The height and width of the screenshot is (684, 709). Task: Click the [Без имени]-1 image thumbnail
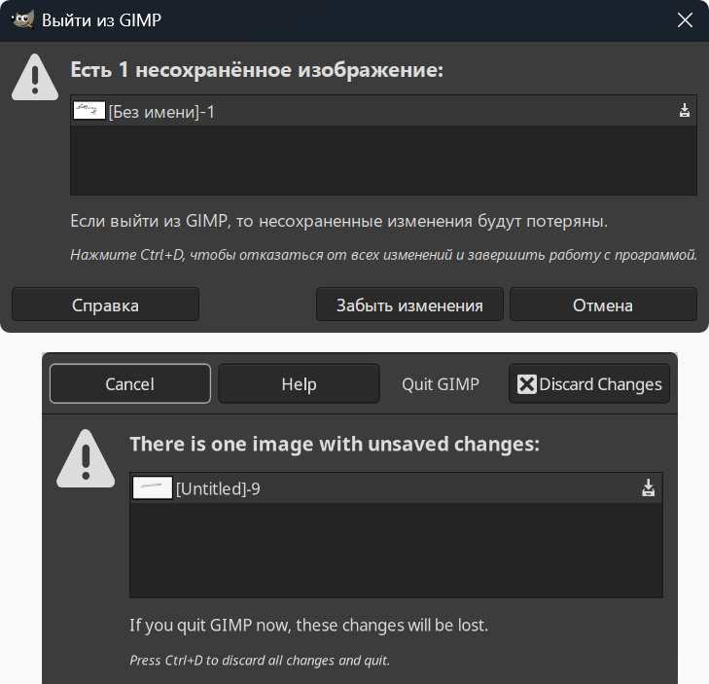click(89, 111)
